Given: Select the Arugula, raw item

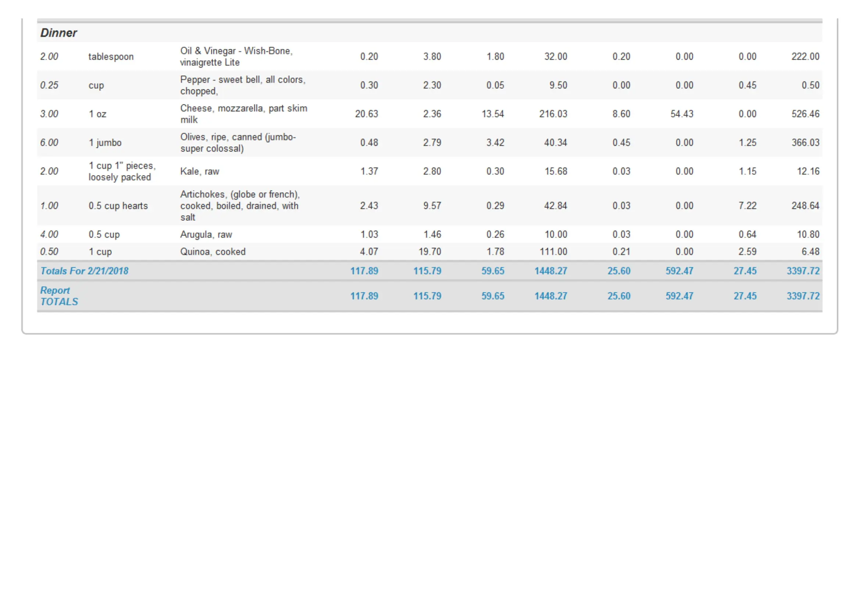Looking at the screenshot, I should pyautogui.click(x=206, y=235).
